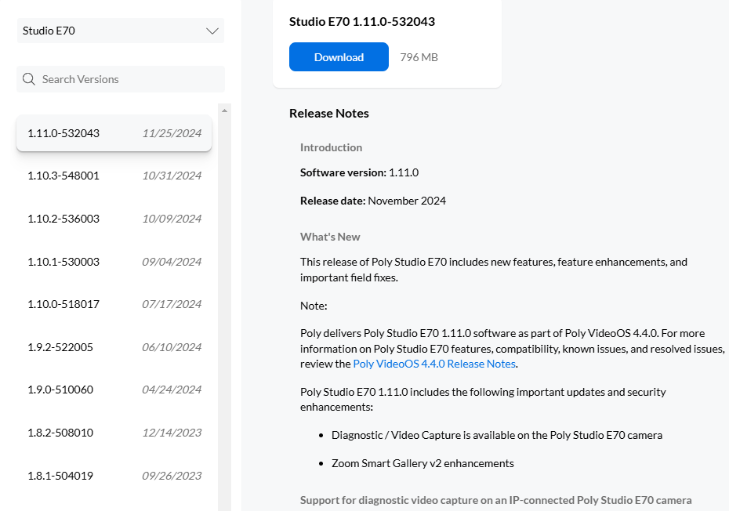Select version 1.8.1-504019
Screen dimensions: 729x511
point(114,475)
